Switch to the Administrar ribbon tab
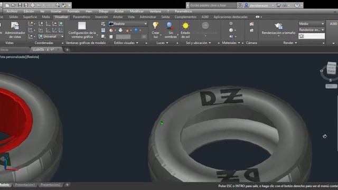 click(148, 17)
